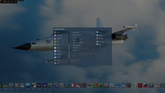Close the Instant Action dialog

click(110, 29)
